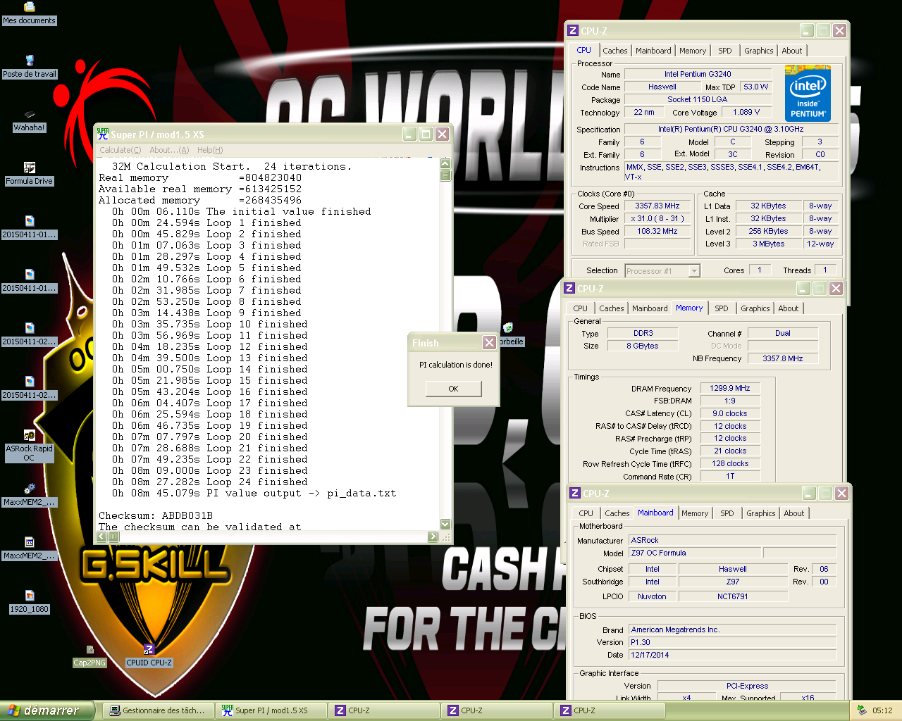Open the Help(H) menu in Super PI
902x721 pixels.
click(210, 150)
